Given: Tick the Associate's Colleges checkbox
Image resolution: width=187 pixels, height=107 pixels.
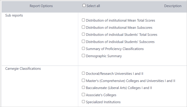Looking at the screenshot, I should (x=83, y=95).
